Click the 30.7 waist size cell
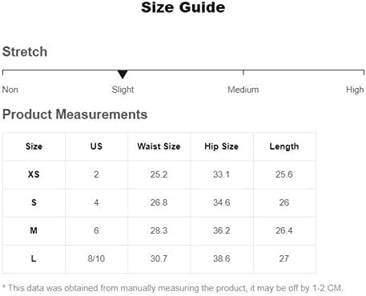The height and width of the screenshot is (296, 366). click(159, 258)
